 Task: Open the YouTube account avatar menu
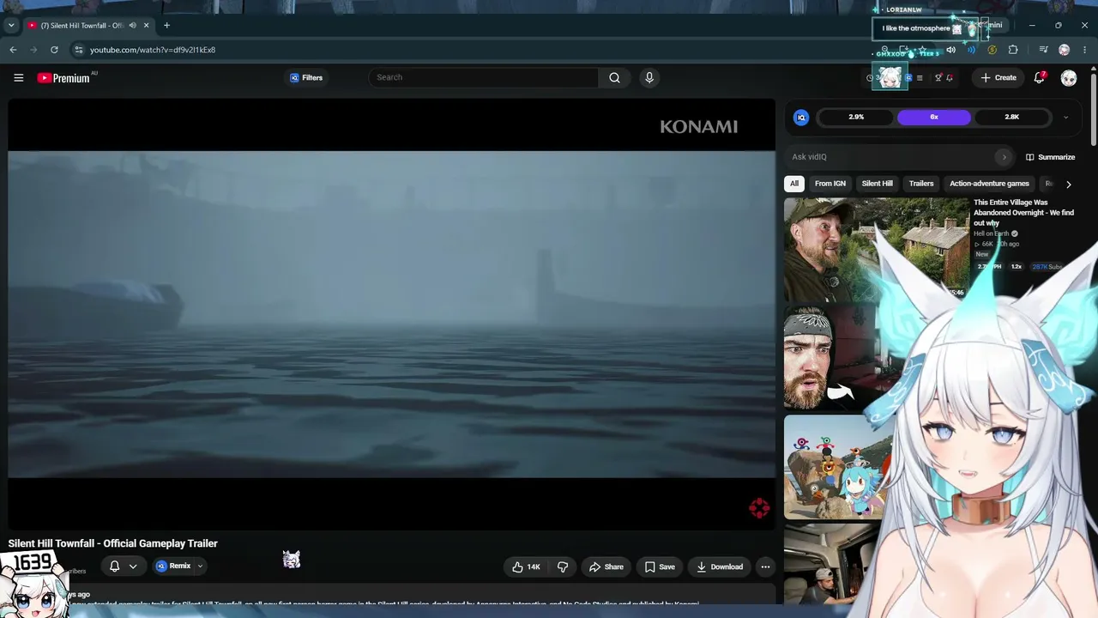[x=1069, y=78]
